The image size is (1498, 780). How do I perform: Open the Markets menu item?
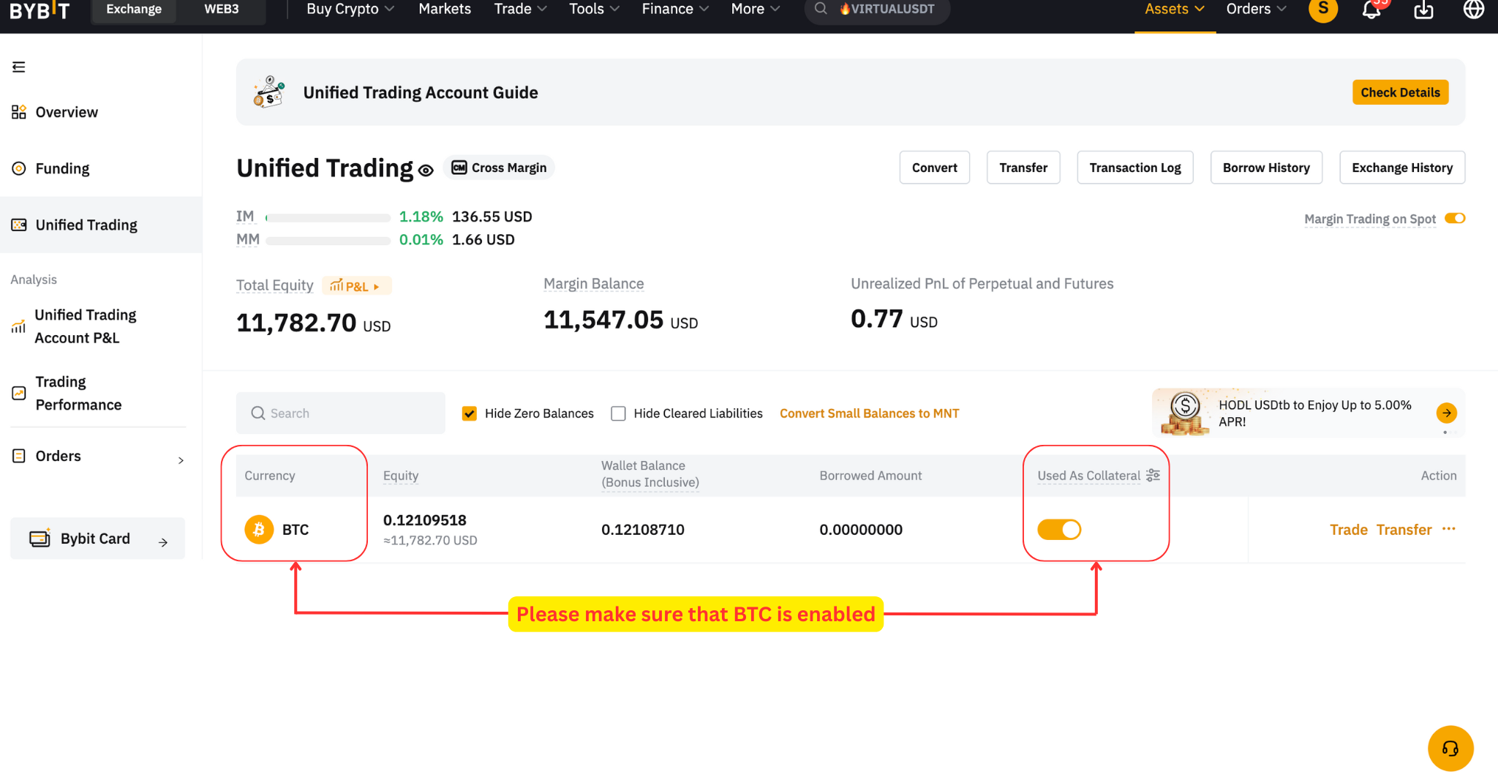[445, 9]
